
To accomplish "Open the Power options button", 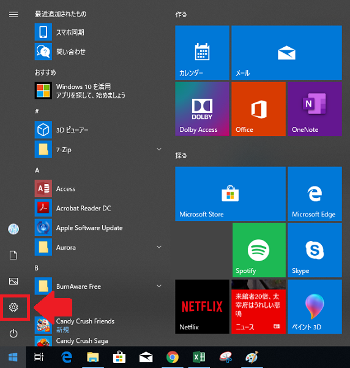I will [x=13, y=334].
